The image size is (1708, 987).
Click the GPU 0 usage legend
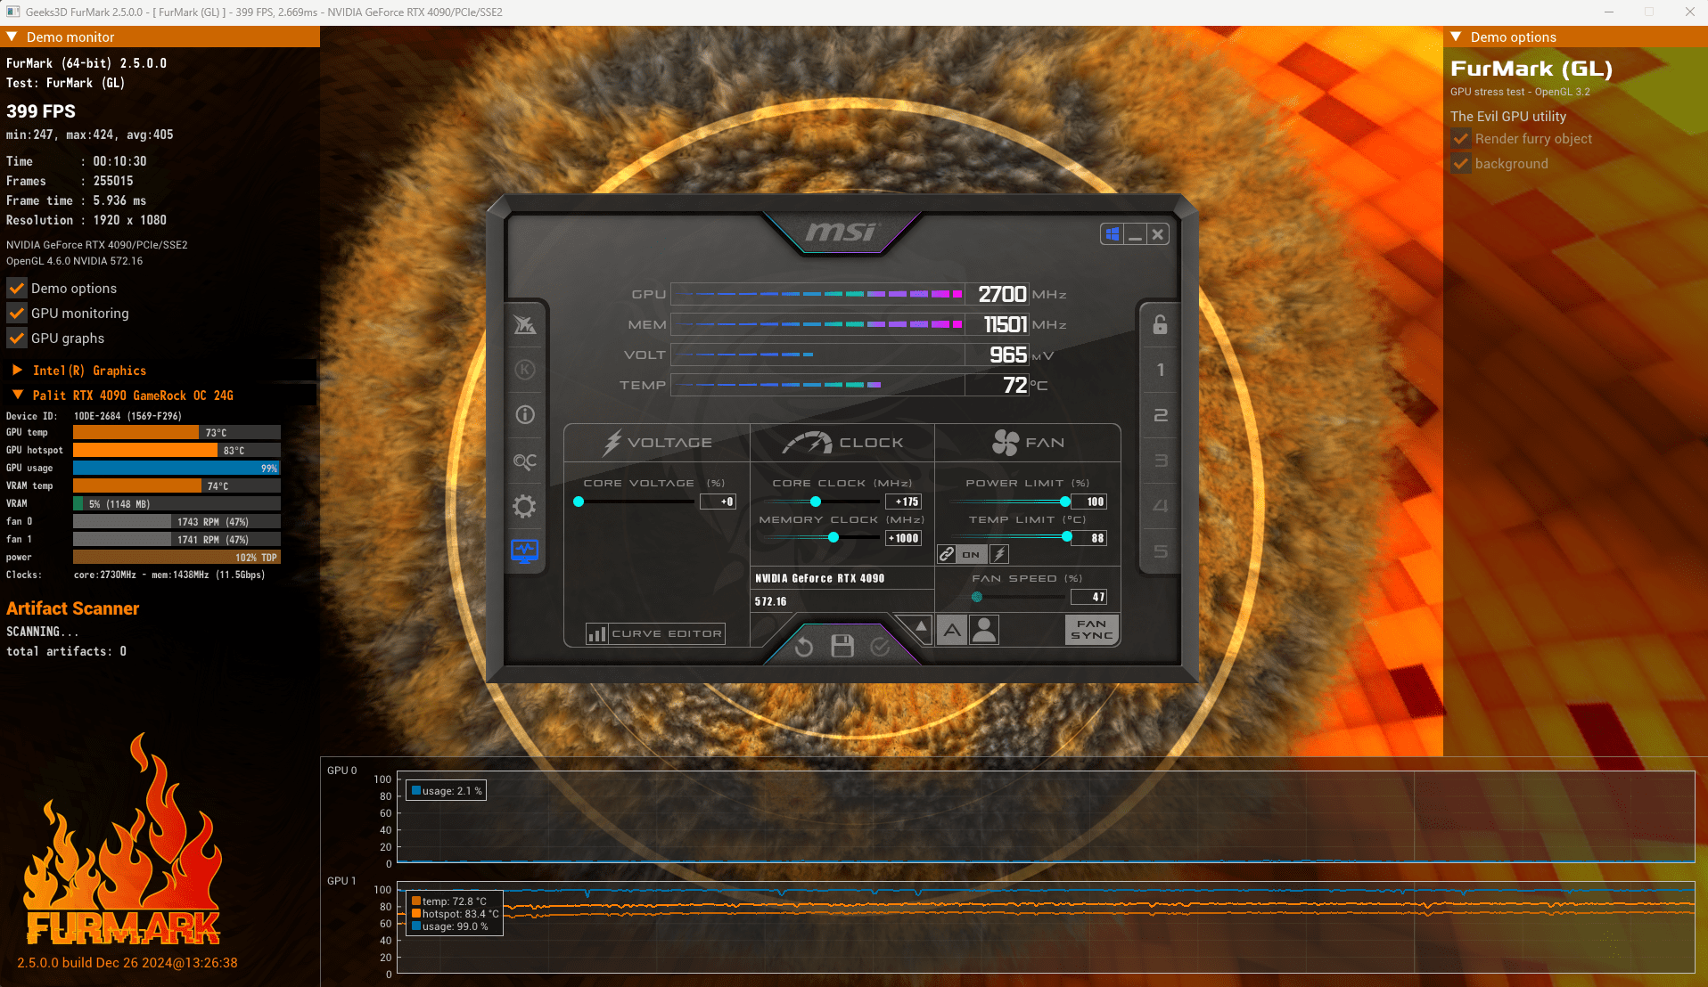pos(447,791)
